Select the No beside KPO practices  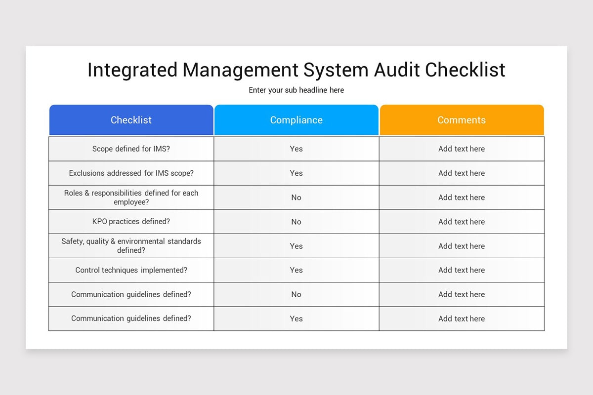(x=296, y=222)
